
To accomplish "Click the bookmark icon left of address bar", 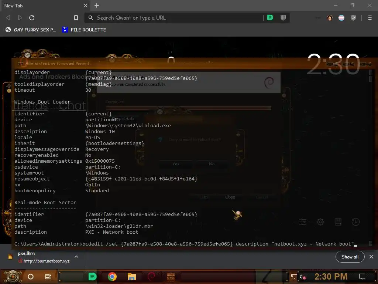I will tap(76, 18).
